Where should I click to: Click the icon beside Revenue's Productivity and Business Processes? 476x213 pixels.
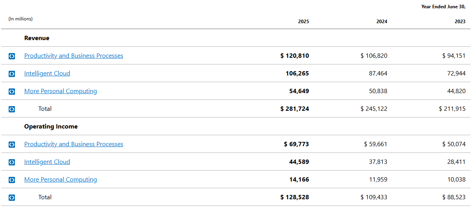(x=12, y=56)
